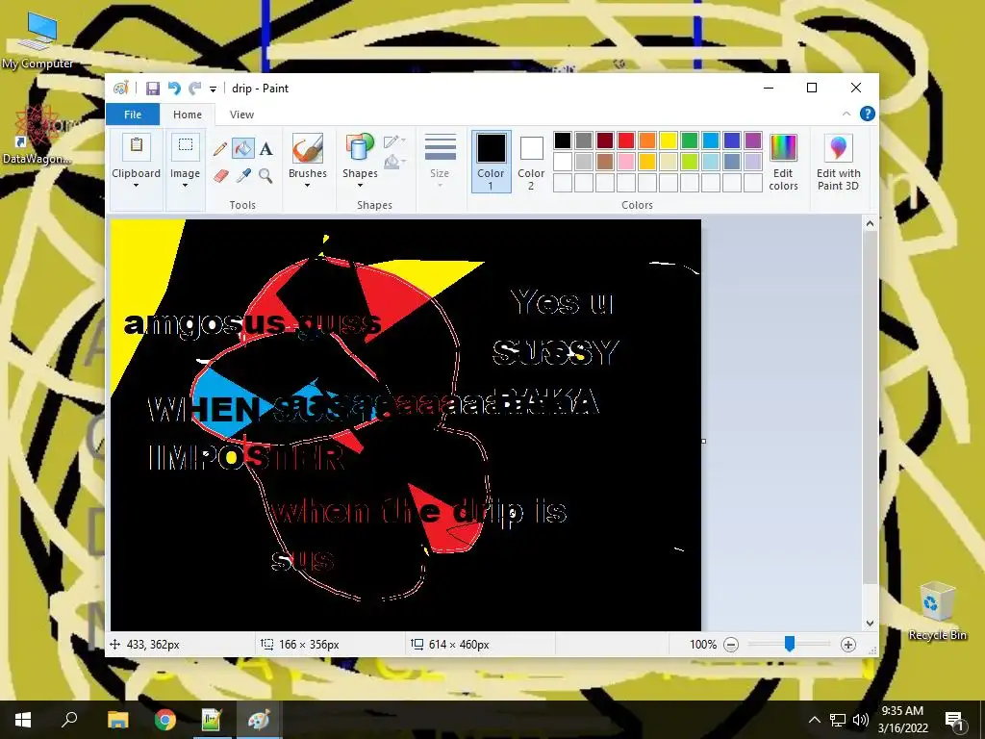985x739 pixels.
Task: Select the Eraser tool
Action: (220, 175)
